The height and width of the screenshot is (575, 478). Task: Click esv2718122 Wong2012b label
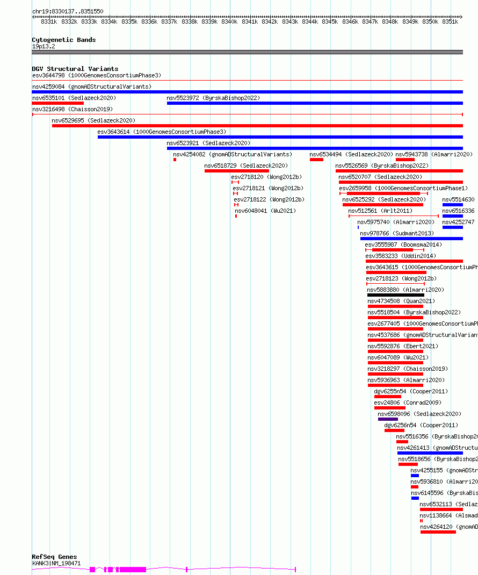point(269,199)
